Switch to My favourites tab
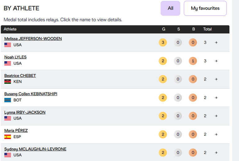The width and height of the screenshot is (239, 161). (x=205, y=8)
